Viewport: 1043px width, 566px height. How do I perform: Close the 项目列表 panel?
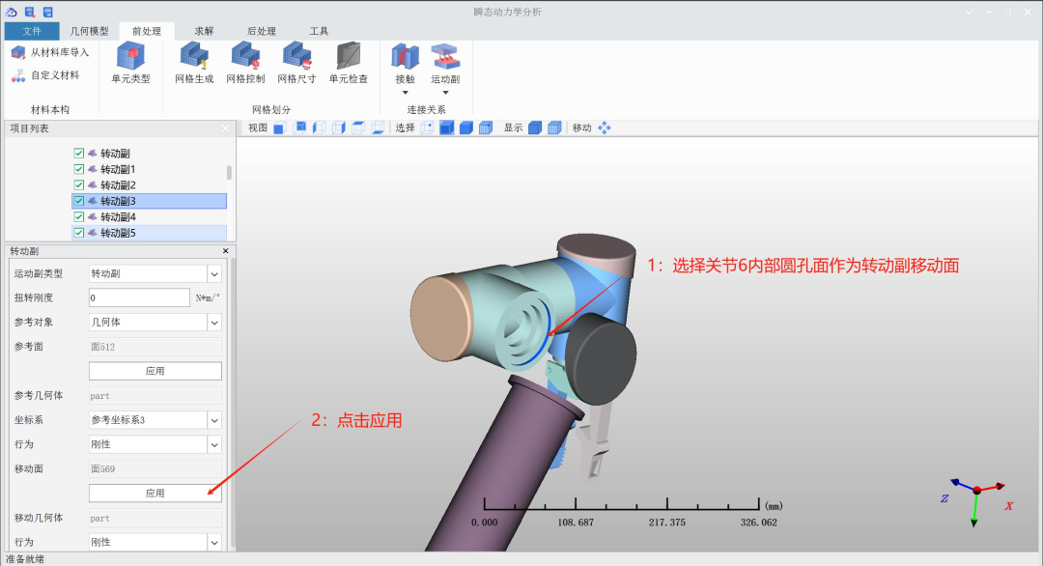click(x=225, y=128)
